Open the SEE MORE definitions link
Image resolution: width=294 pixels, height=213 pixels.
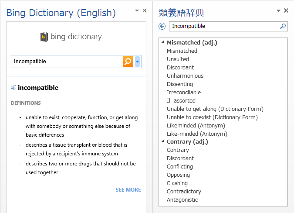(128, 190)
